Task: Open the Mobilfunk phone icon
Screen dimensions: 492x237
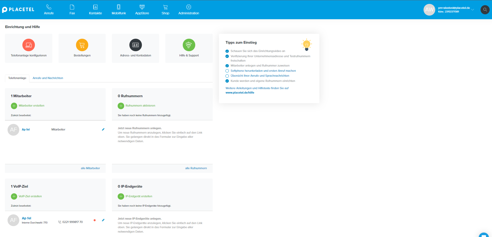Action: 119,7
